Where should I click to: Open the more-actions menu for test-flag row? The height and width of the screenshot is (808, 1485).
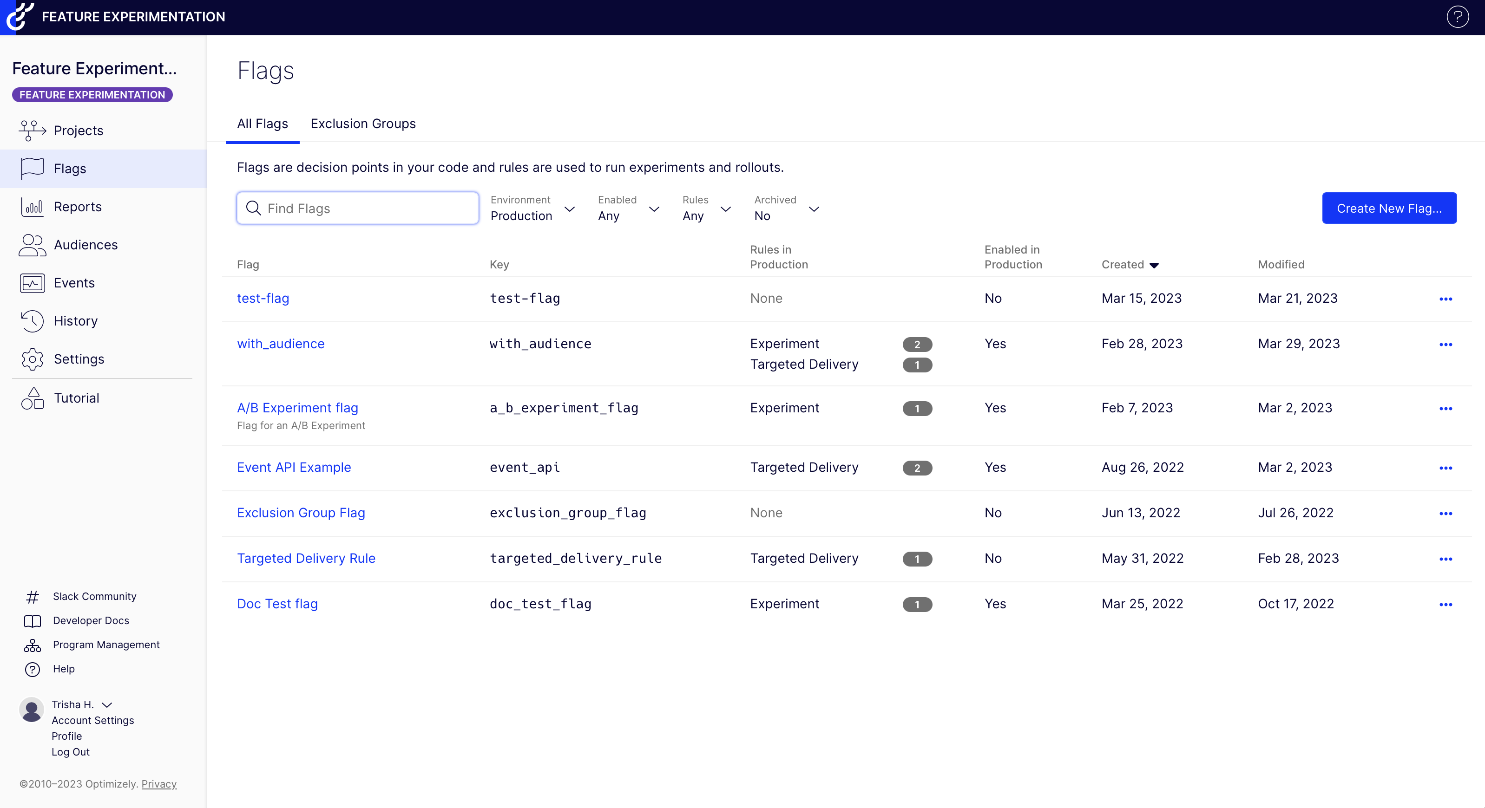click(x=1445, y=299)
